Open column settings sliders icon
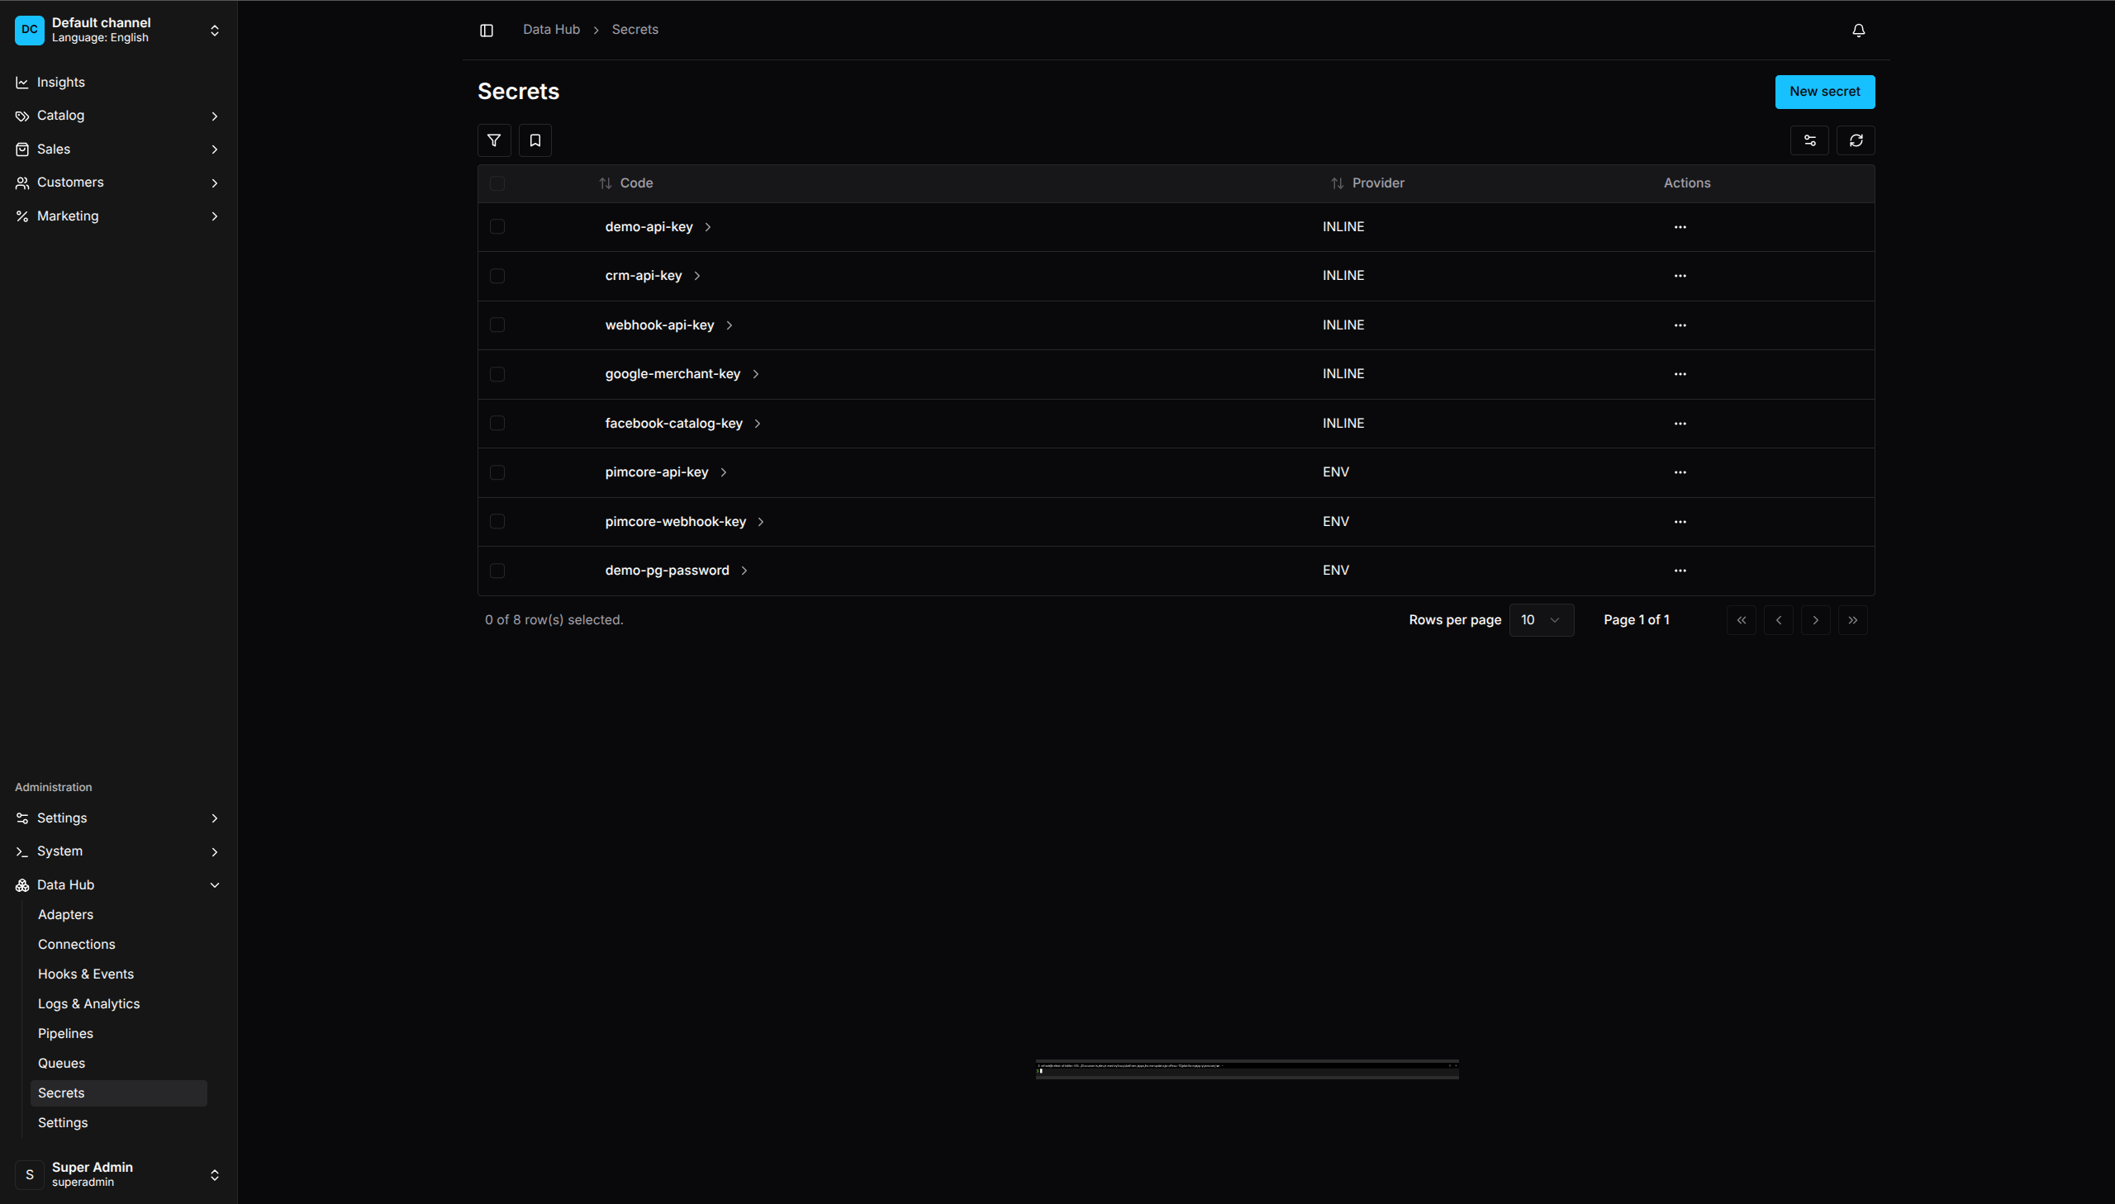Screen dimensions: 2115x1204 click(1809, 140)
